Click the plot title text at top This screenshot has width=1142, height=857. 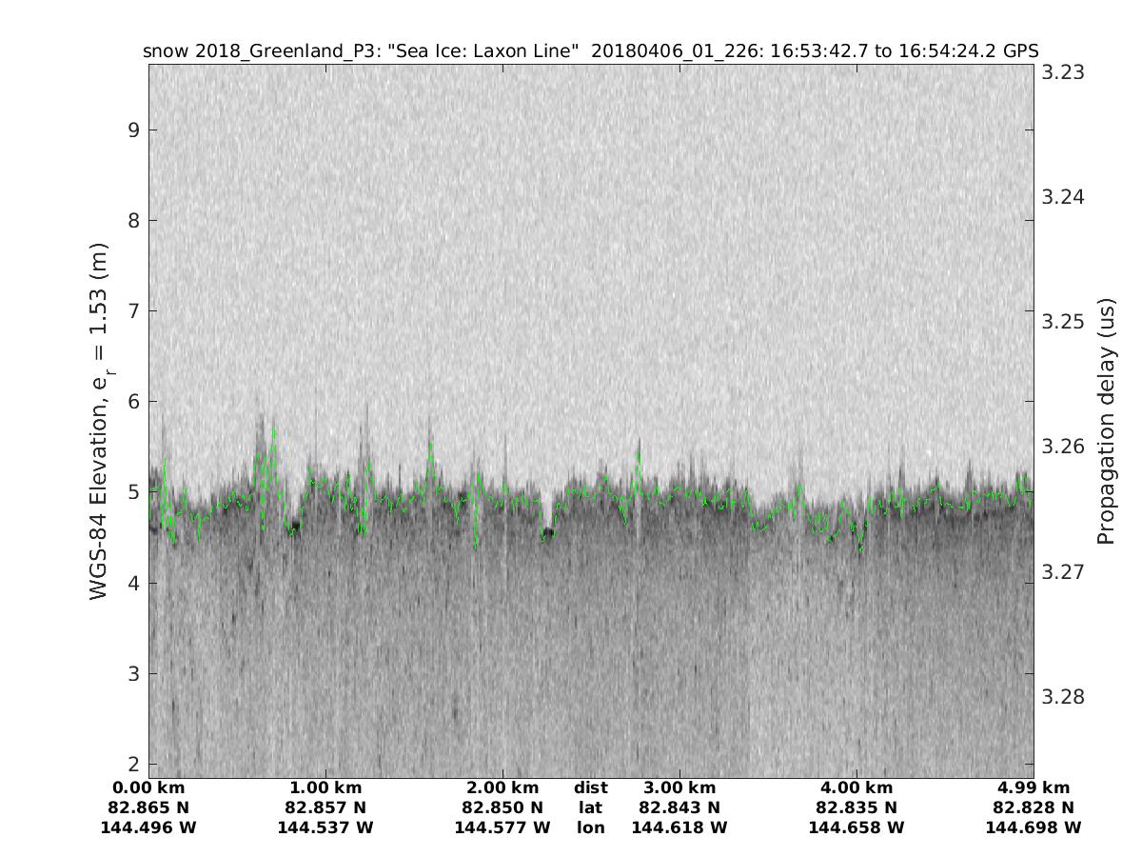[x=590, y=50]
